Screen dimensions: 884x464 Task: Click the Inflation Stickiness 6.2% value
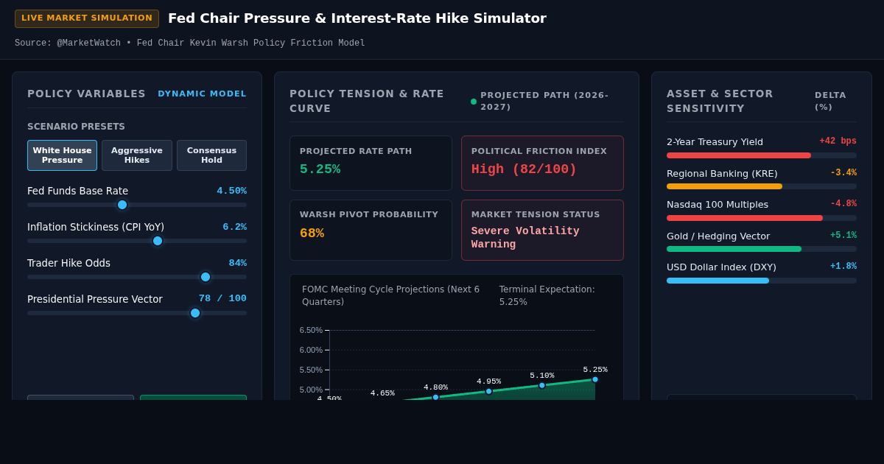pos(234,227)
